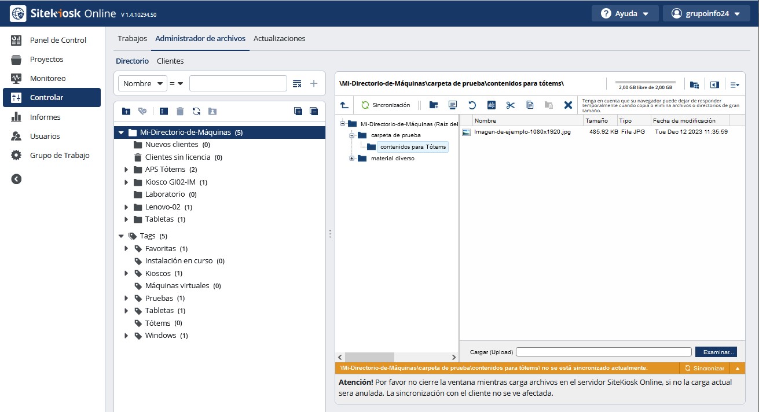Click the scissors cut icon in file toolbar
Screen dimensions: 759x412
[x=510, y=105]
